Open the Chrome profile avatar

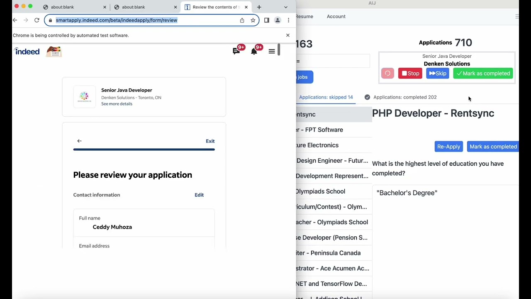point(278,20)
